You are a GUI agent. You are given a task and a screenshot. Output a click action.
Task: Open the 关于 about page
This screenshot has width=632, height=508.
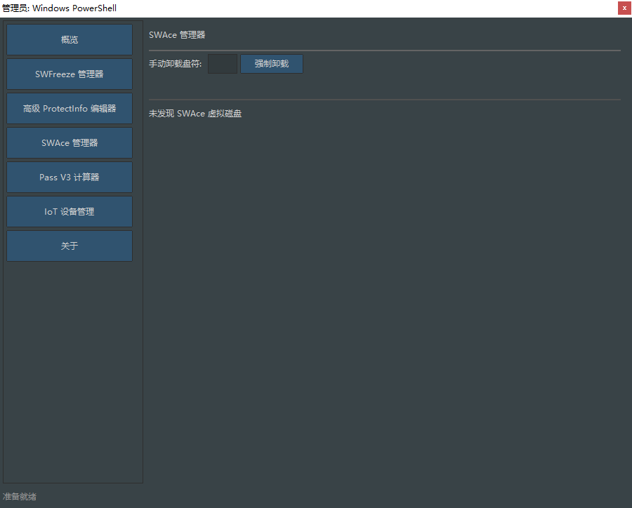click(70, 246)
